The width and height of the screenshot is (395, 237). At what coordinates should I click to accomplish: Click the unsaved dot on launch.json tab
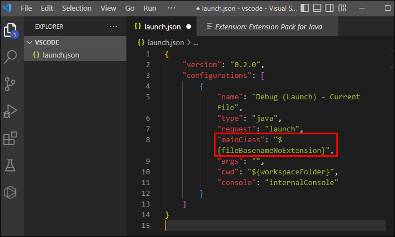[188, 27]
